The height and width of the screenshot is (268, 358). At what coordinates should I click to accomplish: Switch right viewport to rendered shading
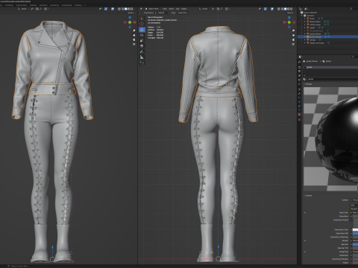pyautogui.click(x=291, y=9)
